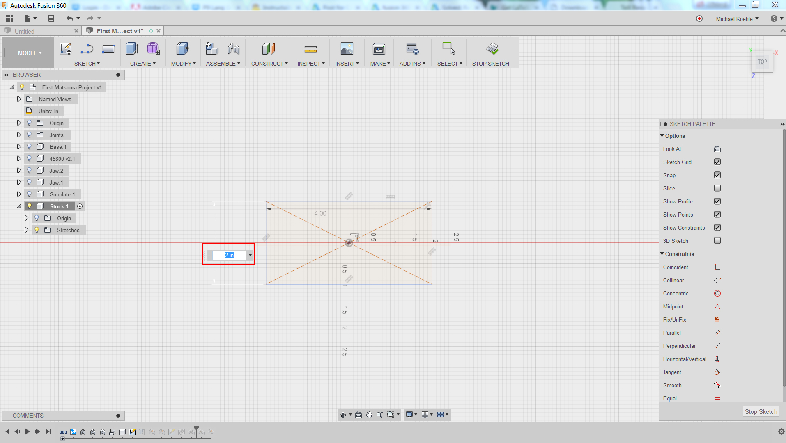Expand the Subplate:1 component node
This screenshot has height=443, width=786.
click(19, 194)
